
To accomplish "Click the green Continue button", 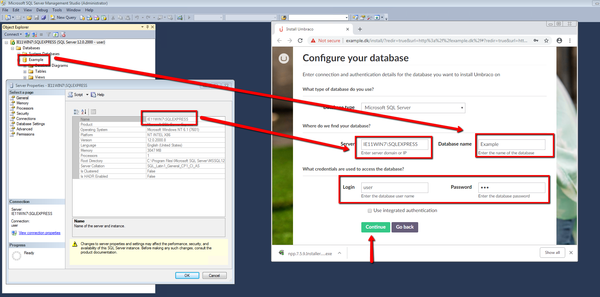I will pos(376,227).
